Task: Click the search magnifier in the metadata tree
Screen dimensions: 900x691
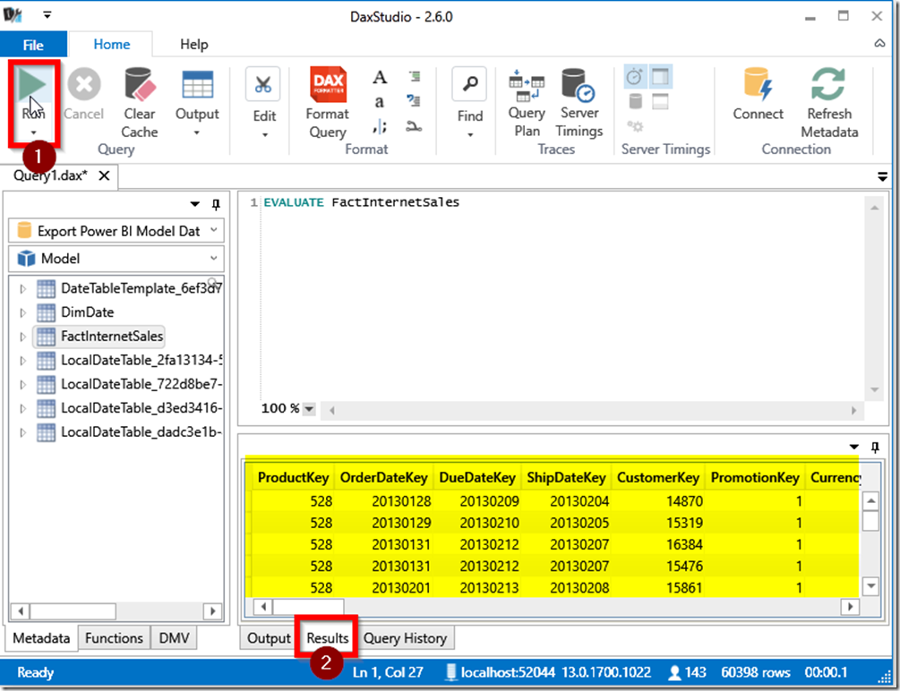Action: click(x=213, y=283)
